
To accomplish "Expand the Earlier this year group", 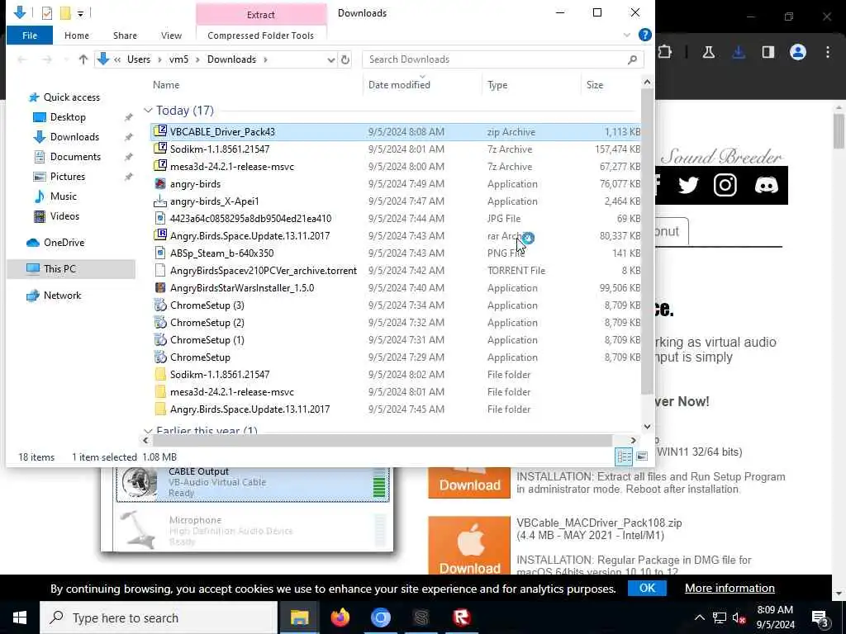I will [x=148, y=431].
